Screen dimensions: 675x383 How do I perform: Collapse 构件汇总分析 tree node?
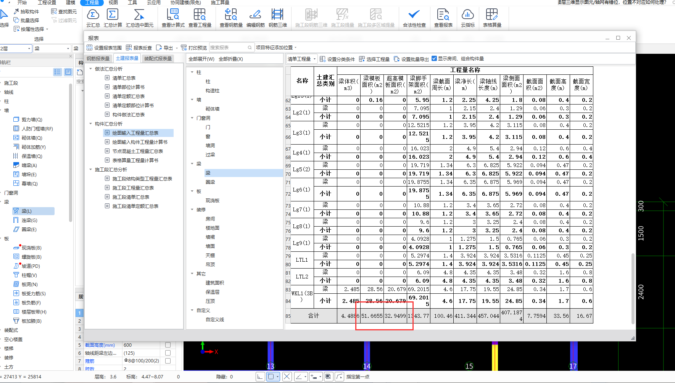(90, 124)
